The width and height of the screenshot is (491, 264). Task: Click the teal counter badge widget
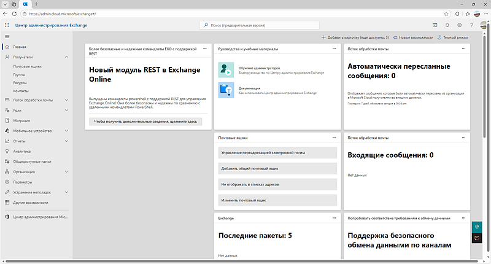[x=477, y=227]
